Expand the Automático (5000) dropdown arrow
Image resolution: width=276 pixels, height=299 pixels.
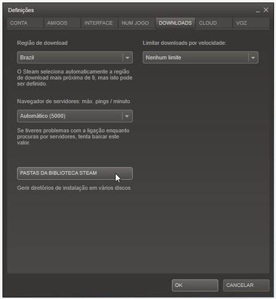point(127,116)
